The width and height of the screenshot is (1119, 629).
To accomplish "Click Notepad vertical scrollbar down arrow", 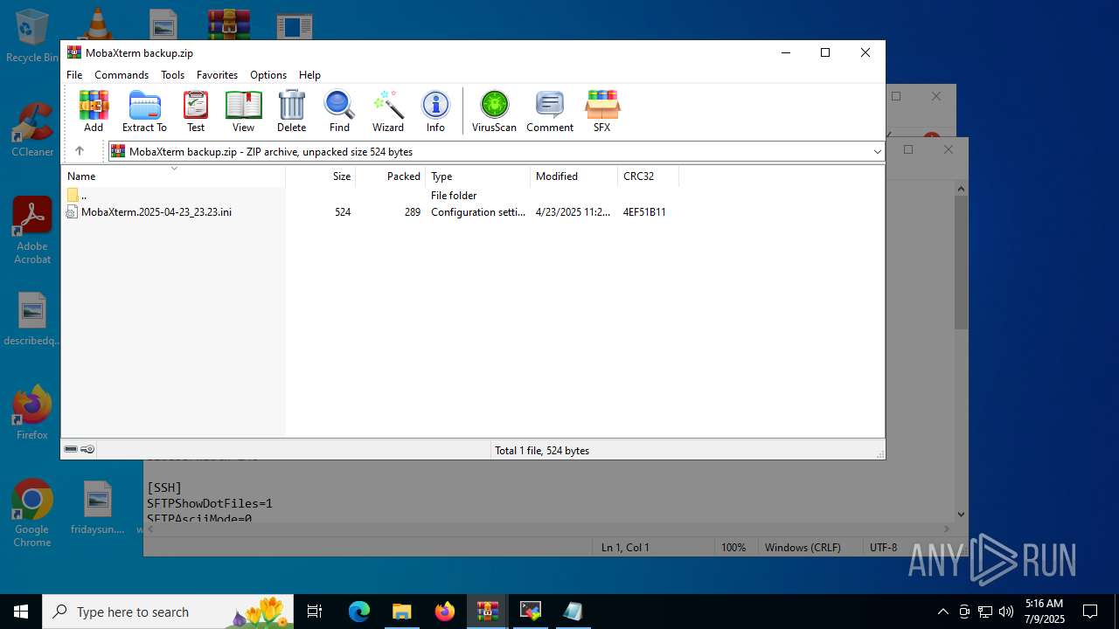I will pyautogui.click(x=962, y=515).
